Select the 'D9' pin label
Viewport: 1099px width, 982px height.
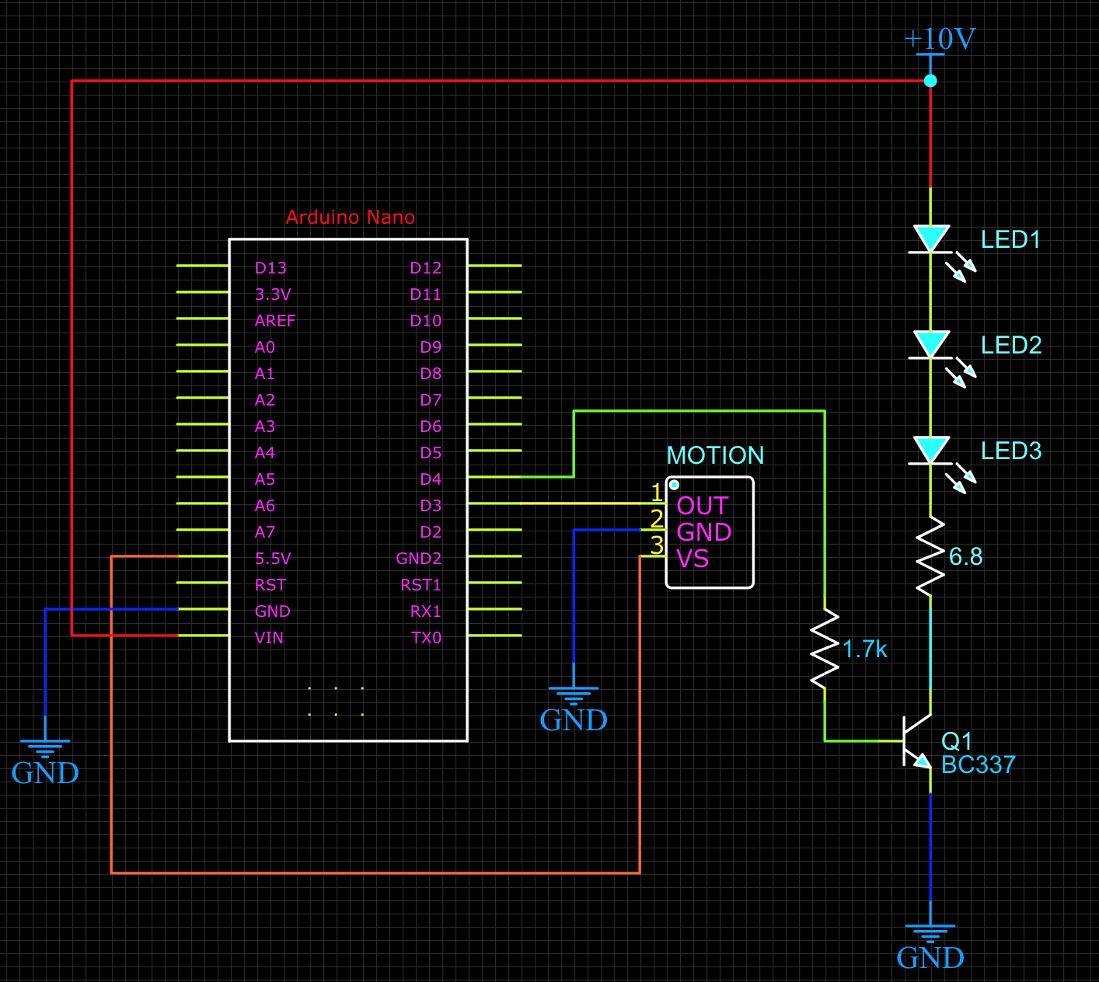click(431, 347)
